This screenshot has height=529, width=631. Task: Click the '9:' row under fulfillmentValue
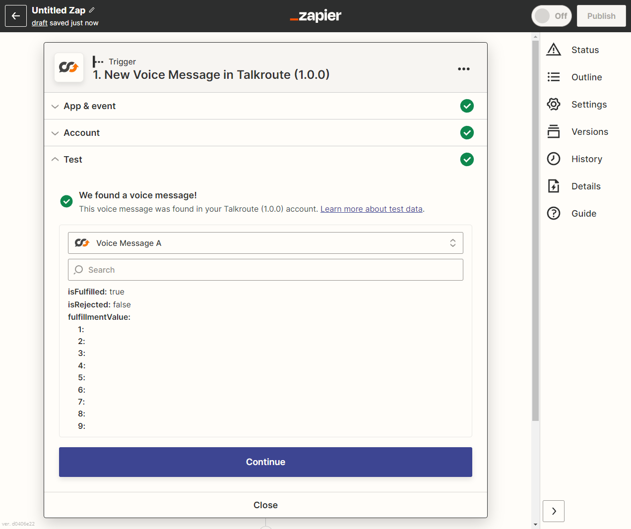[x=81, y=426]
